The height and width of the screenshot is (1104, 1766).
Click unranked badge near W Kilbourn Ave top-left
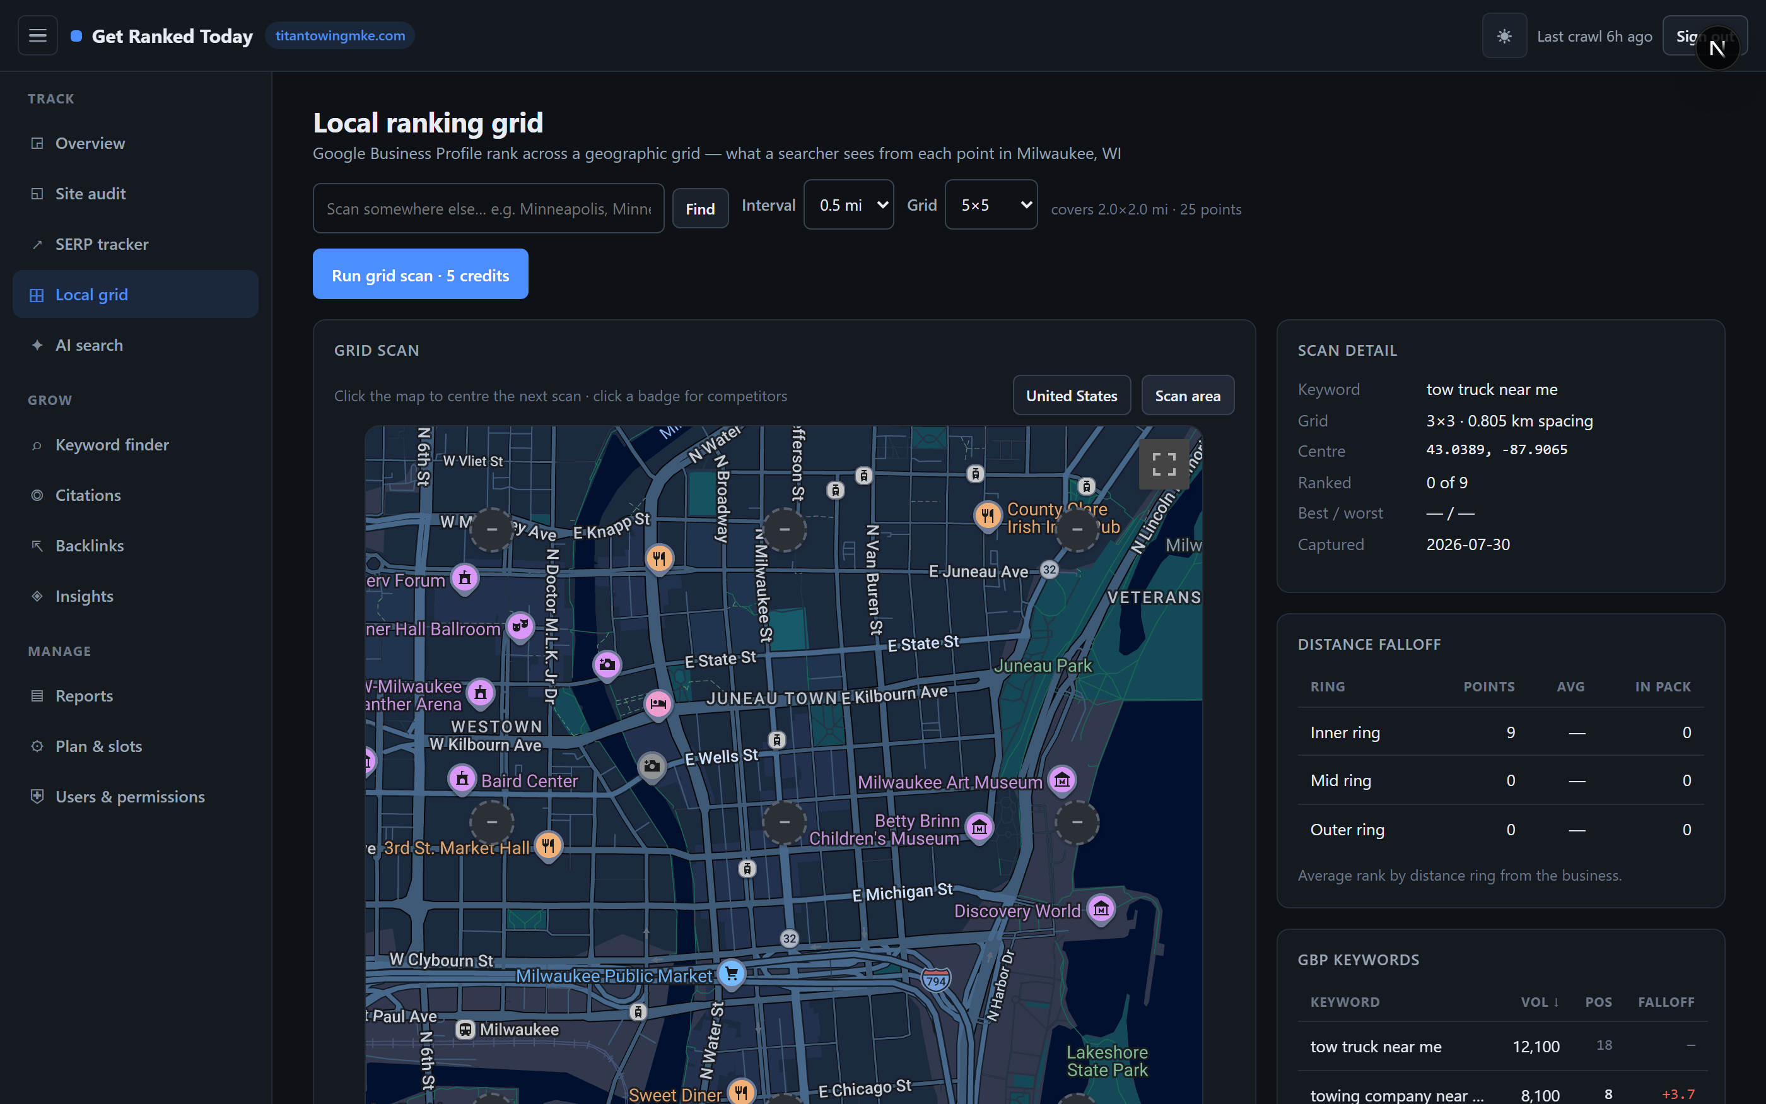492,529
